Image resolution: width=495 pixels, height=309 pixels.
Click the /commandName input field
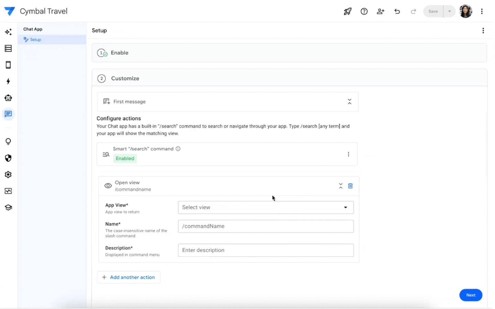266,226
